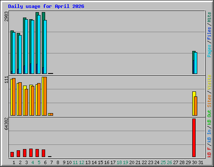This screenshot has height=167, width=214.
Task: Click day 22 on the x-axis
Action: coord(144,162)
